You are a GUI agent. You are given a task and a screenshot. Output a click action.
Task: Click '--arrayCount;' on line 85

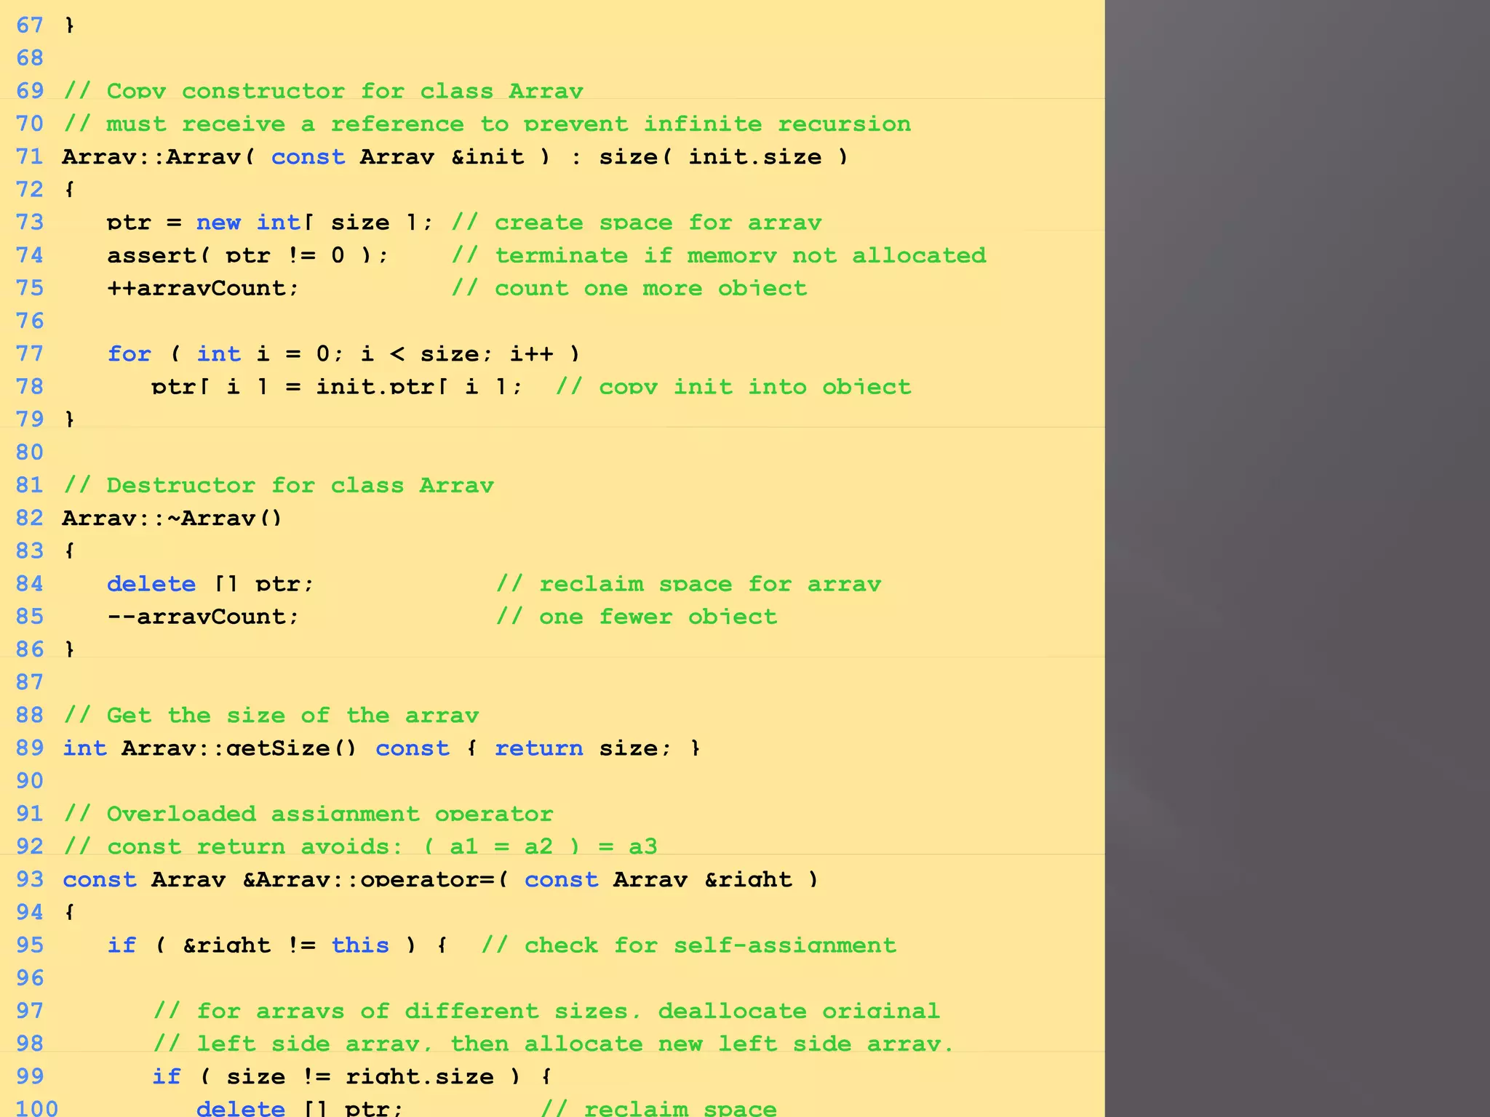(x=203, y=617)
